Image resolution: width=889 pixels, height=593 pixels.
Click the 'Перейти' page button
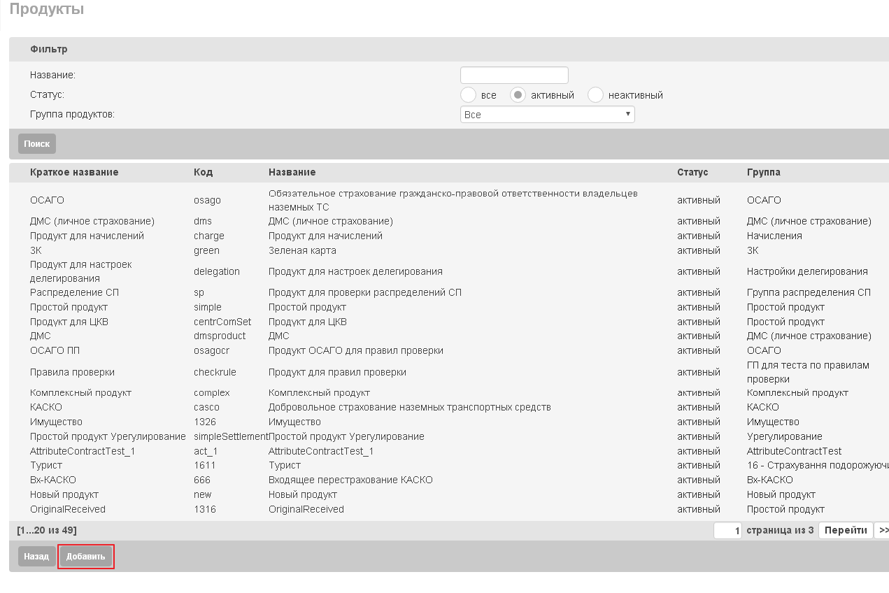pos(846,530)
